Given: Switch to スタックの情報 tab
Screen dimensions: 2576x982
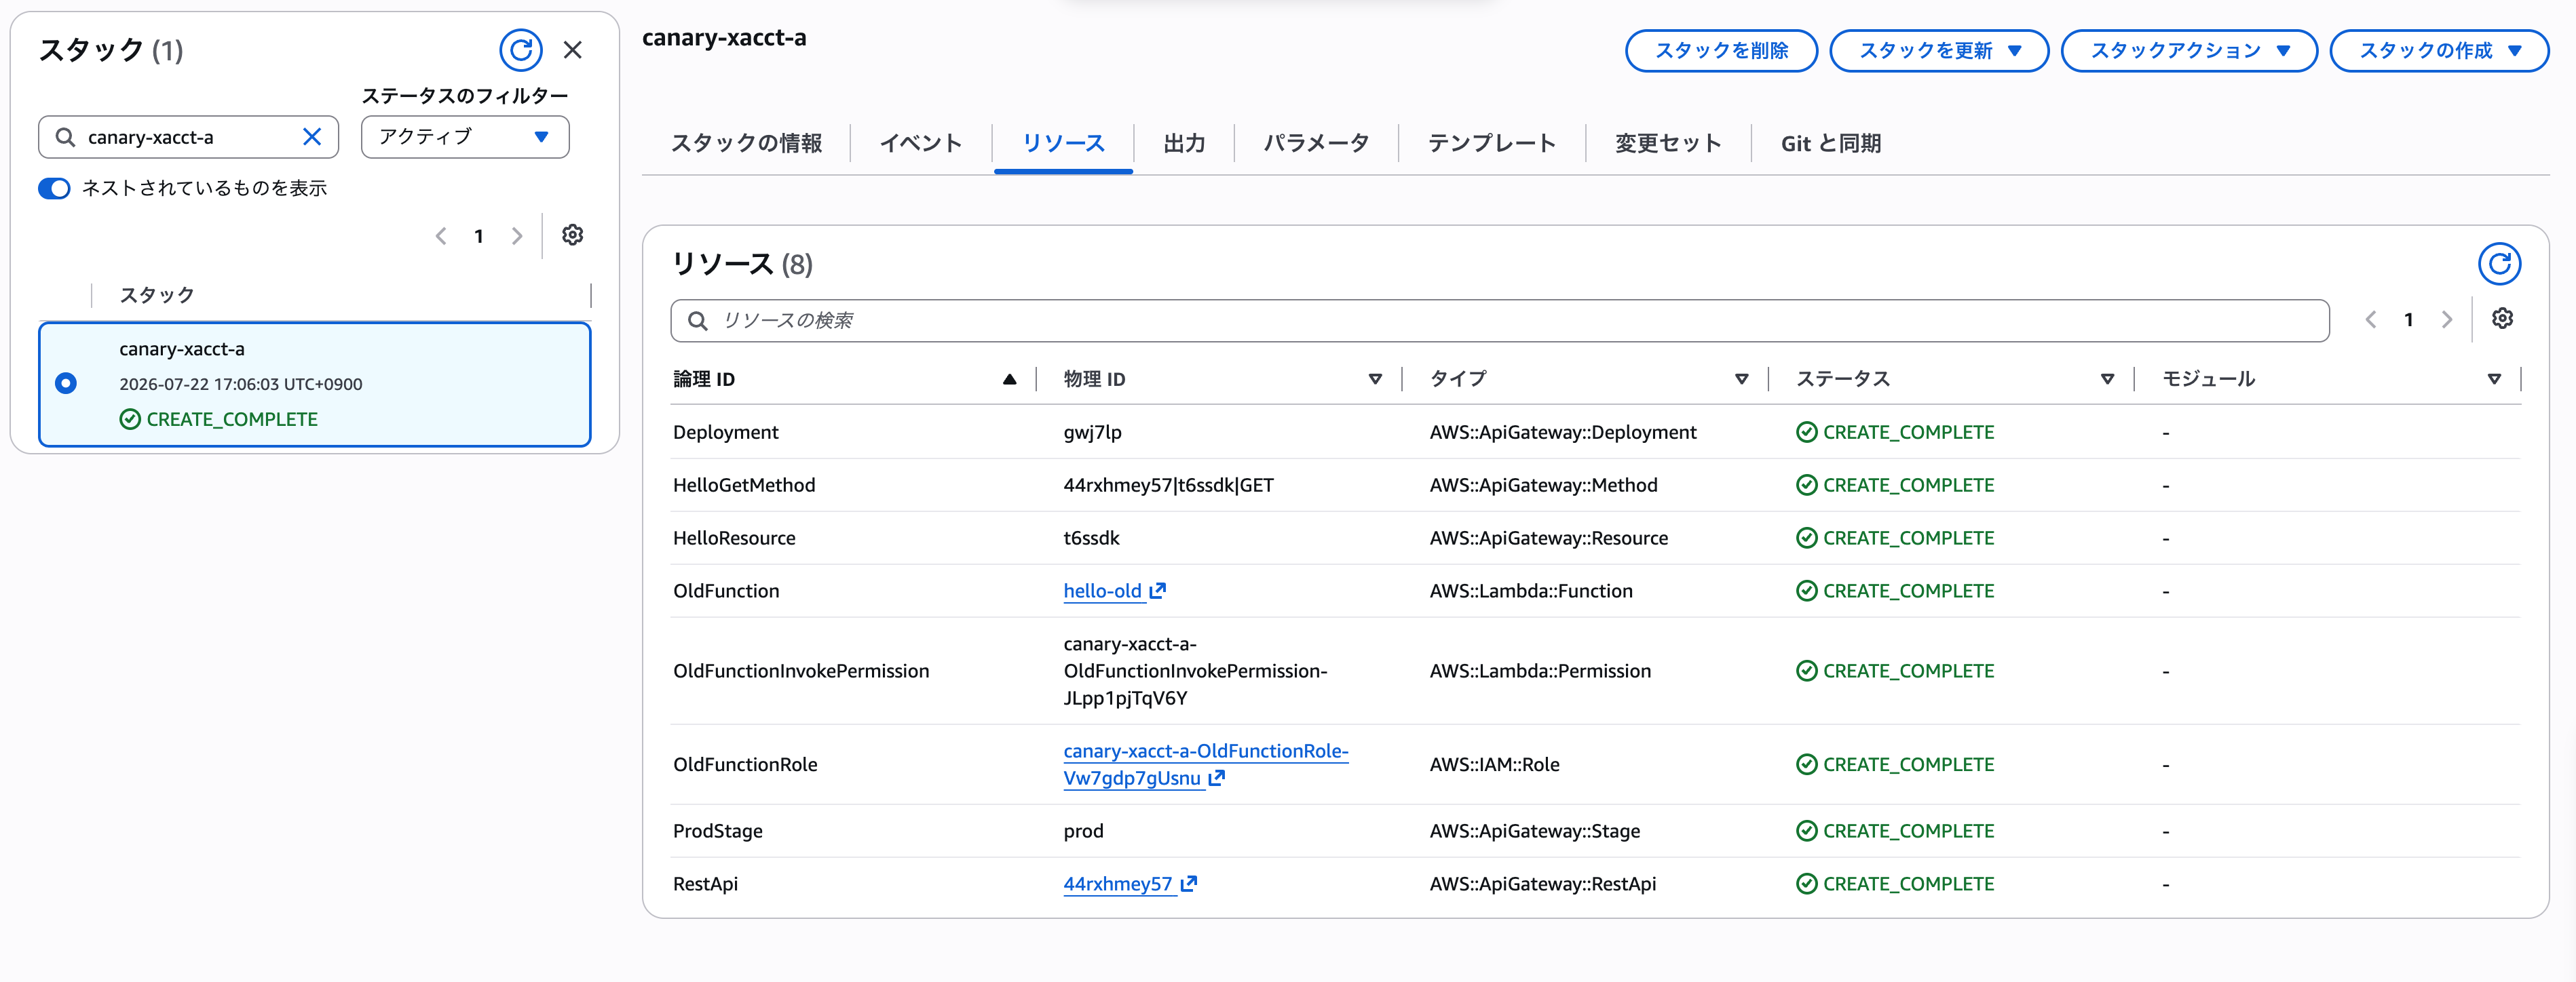Looking at the screenshot, I should 746,143.
